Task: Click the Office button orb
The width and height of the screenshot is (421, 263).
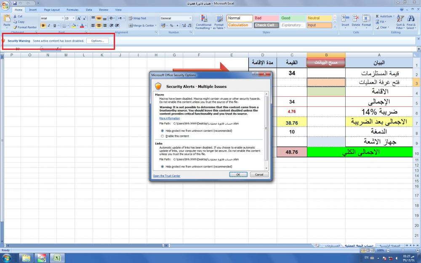Action: 5,5
